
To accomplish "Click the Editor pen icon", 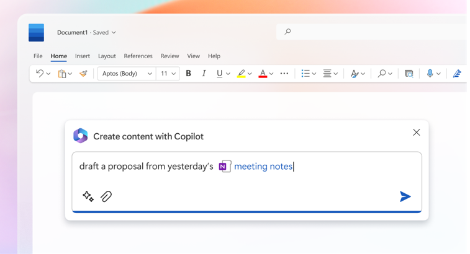I will pos(457,73).
